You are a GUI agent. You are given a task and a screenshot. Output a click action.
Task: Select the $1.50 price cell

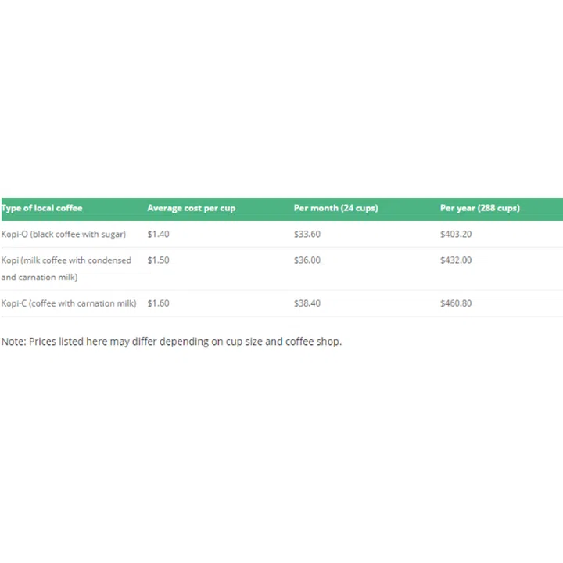[x=158, y=260]
